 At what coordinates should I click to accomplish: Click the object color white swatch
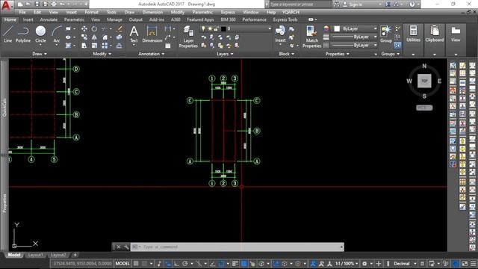point(337,28)
